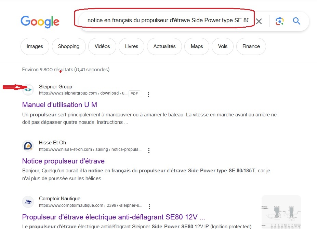This screenshot has height=229, width=317.
Task: Switch to the Actualités tab
Action: click(x=164, y=46)
